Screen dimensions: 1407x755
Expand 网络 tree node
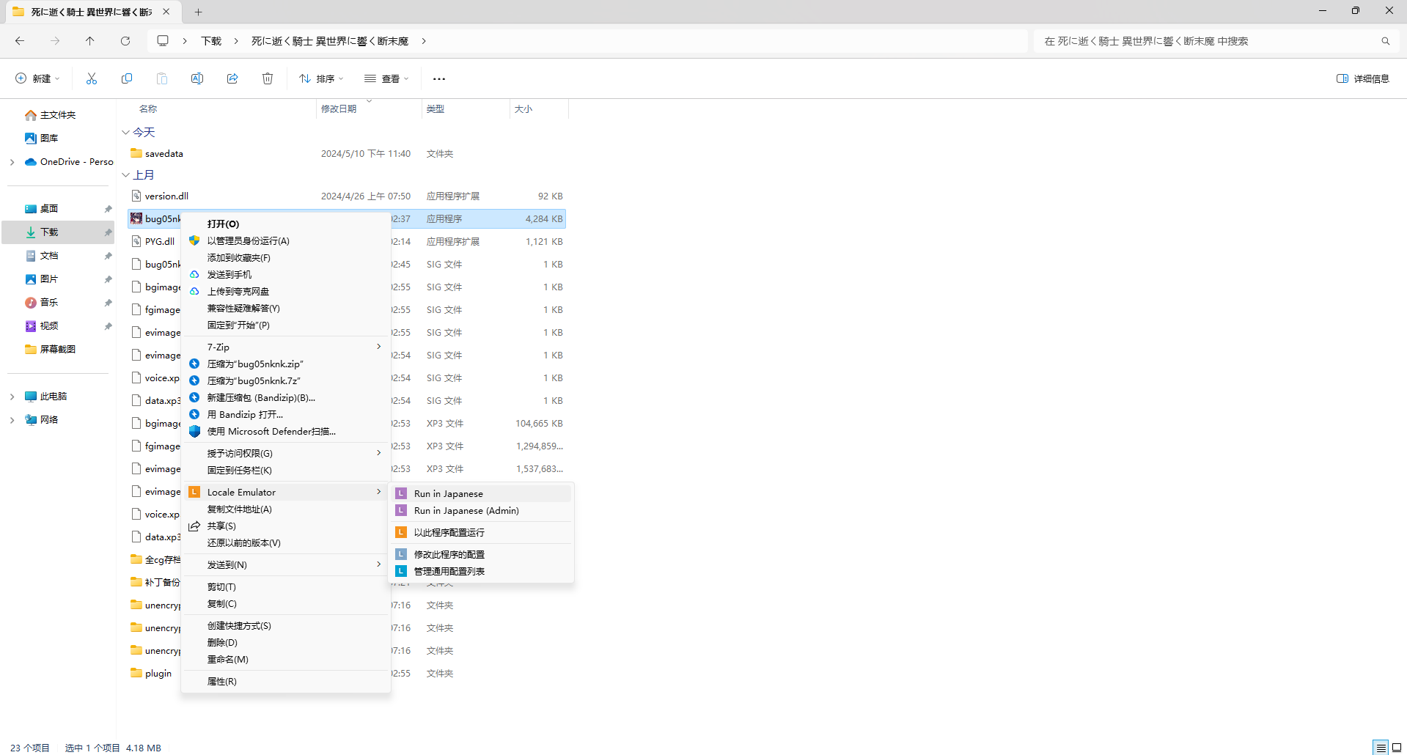point(12,420)
